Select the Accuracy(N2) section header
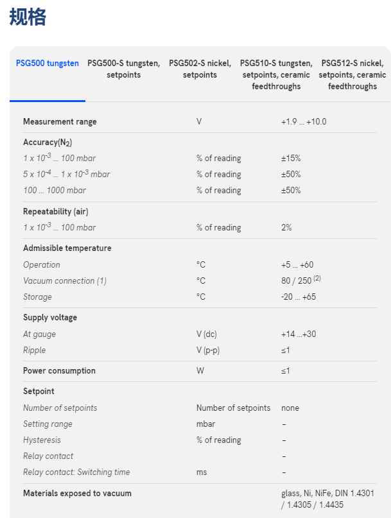 click(x=48, y=142)
